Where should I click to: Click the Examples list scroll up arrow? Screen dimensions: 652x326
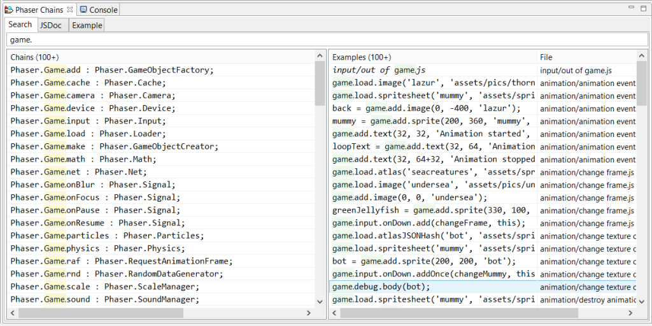[x=642, y=56]
